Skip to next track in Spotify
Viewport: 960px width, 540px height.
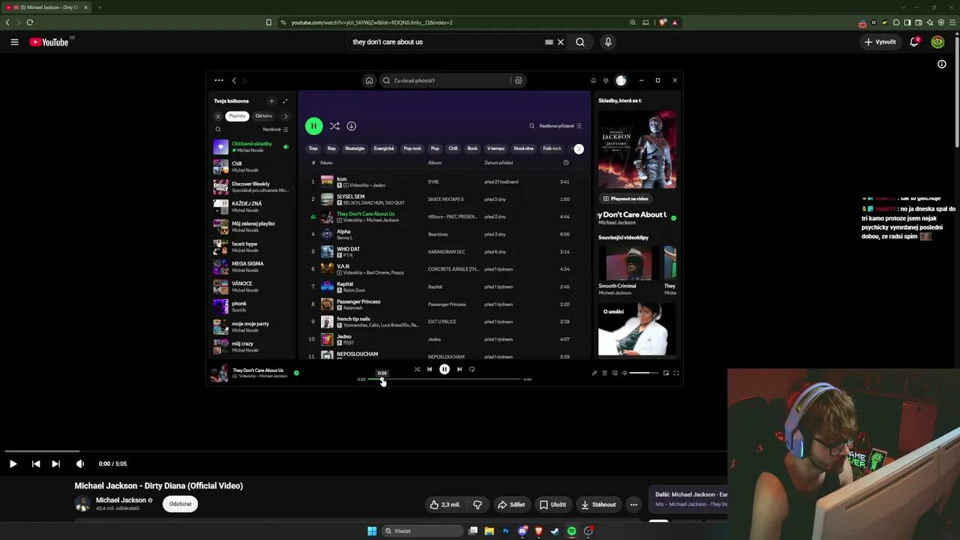[x=459, y=369]
